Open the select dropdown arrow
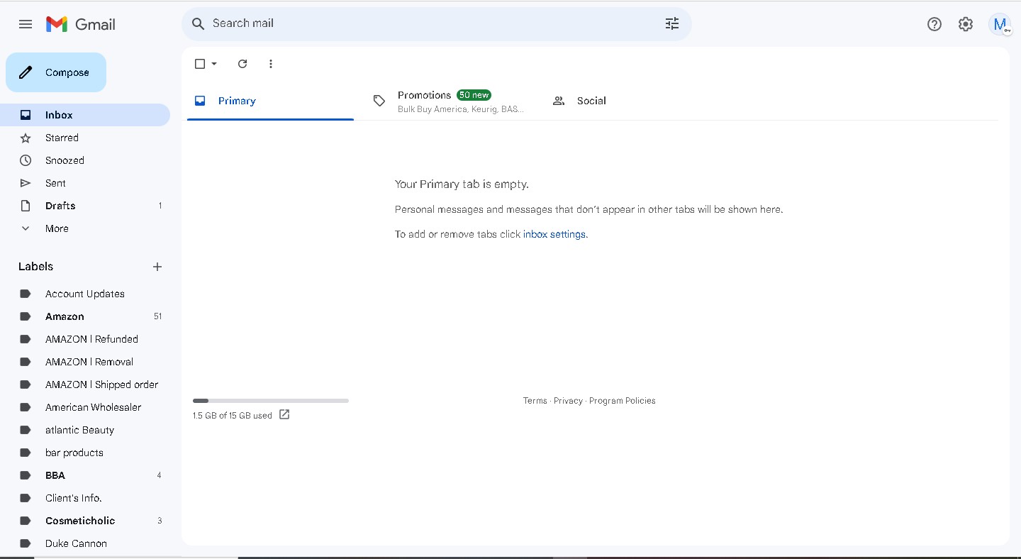This screenshot has width=1021, height=559. click(x=214, y=64)
